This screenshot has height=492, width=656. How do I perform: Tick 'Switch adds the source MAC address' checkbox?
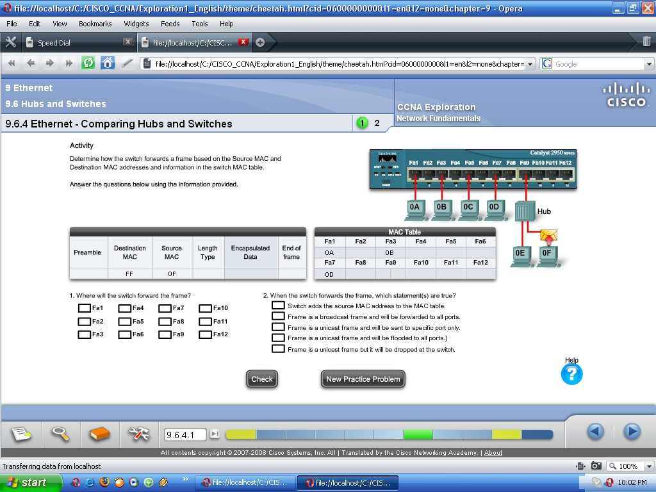(x=278, y=306)
